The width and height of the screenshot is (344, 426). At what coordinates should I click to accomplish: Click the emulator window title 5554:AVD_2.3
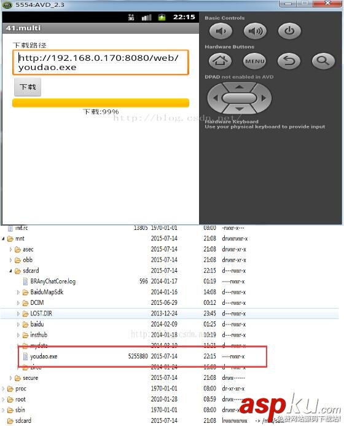pyautogui.click(x=40, y=5)
